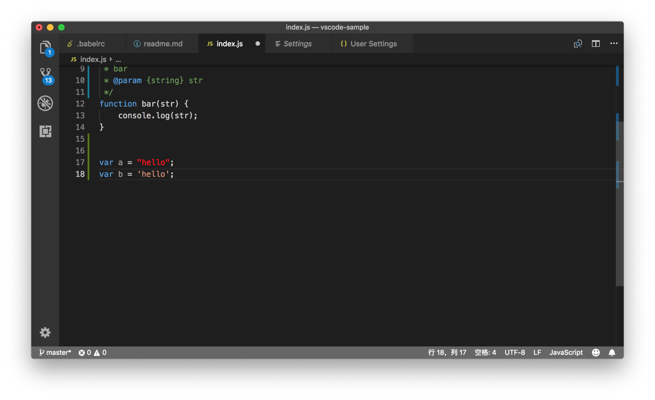This screenshot has width=655, height=400.
Task: Change language mode from JavaScript
Action: click(x=566, y=352)
